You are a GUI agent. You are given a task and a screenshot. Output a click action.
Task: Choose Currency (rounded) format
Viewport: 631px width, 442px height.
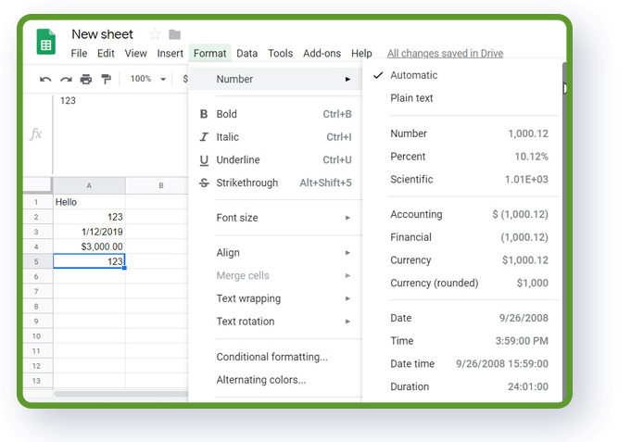coord(462,284)
